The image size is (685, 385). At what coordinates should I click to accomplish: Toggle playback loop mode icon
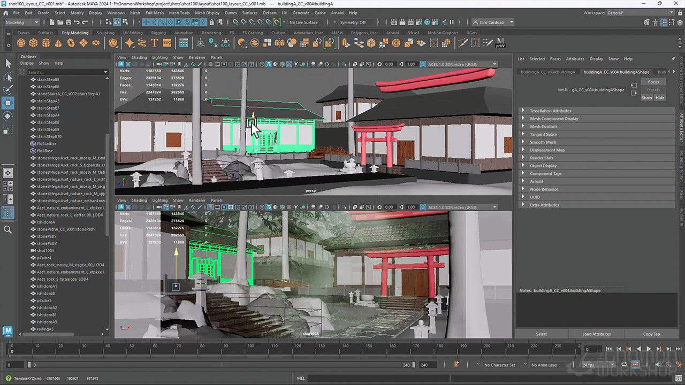[x=624, y=365]
